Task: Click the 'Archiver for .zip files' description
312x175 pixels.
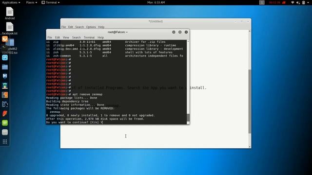Action: pyautogui.click(x=145, y=42)
